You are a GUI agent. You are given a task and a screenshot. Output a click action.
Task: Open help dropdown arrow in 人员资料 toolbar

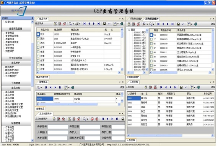[x=195, y=88]
